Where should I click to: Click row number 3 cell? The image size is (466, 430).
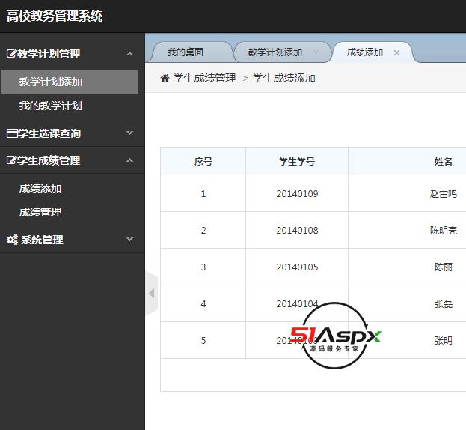pos(203,267)
